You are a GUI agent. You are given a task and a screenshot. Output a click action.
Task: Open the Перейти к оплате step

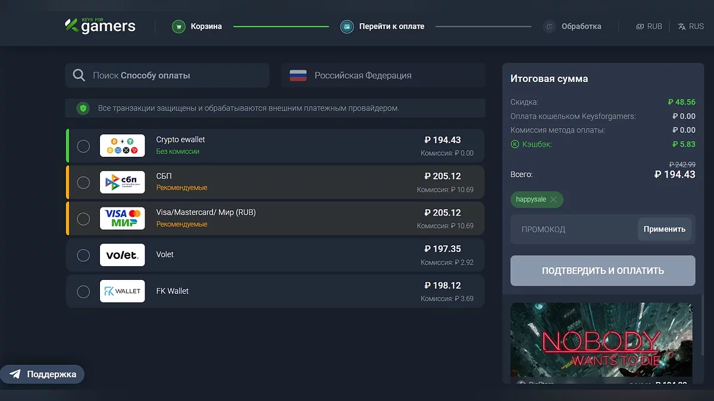[x=391, y=26]
